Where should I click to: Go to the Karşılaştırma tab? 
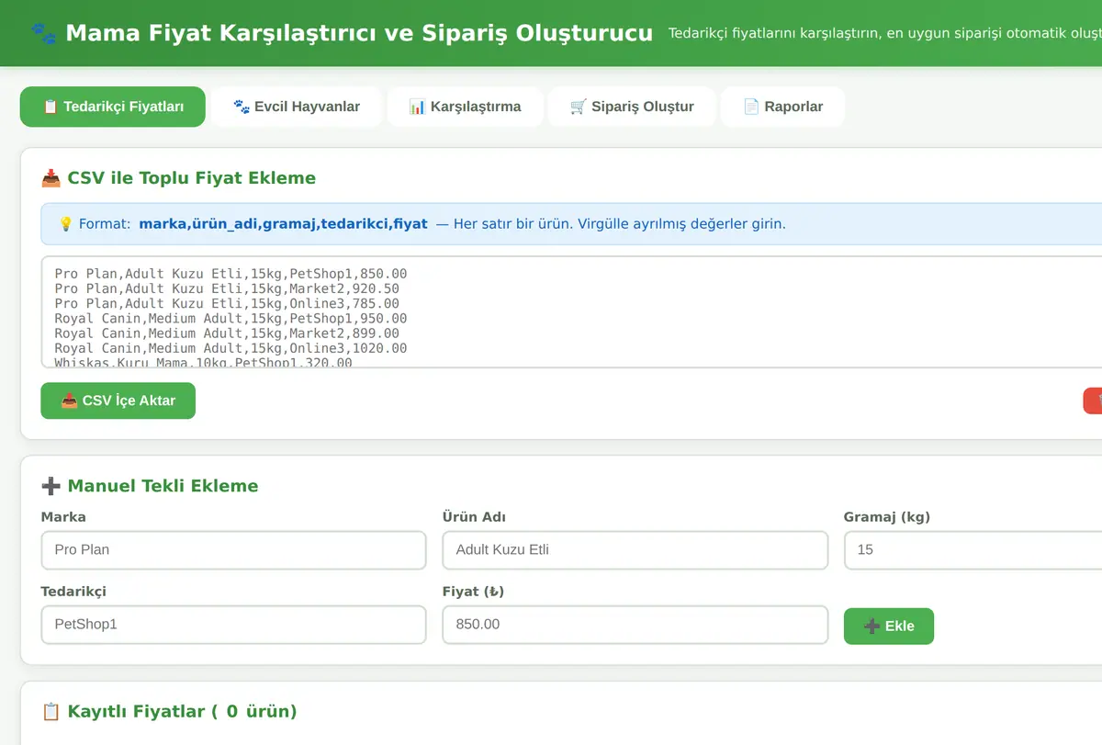click(x=465, y=107)
